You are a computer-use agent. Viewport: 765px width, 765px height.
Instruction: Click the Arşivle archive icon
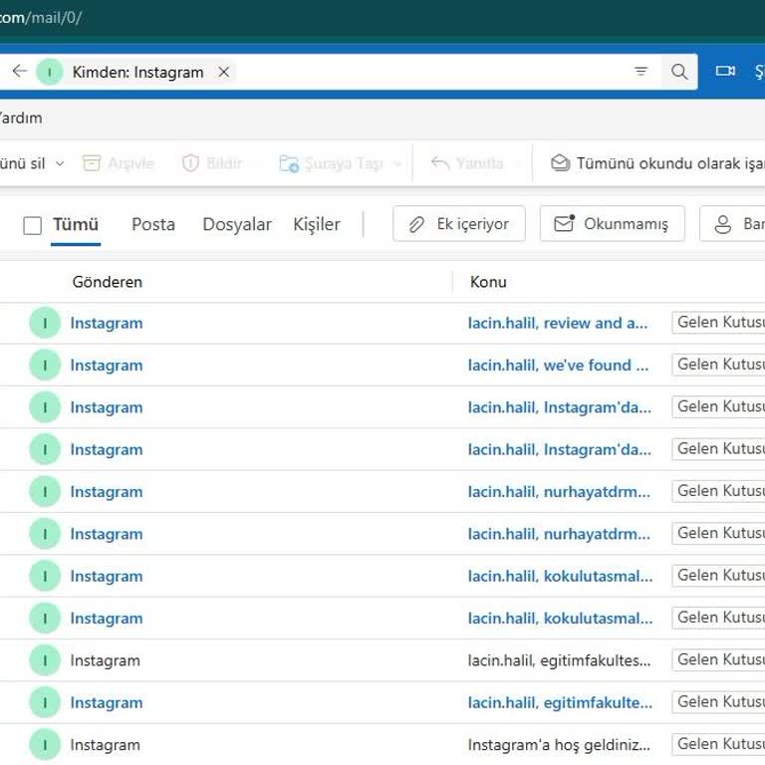coord(92,163)
